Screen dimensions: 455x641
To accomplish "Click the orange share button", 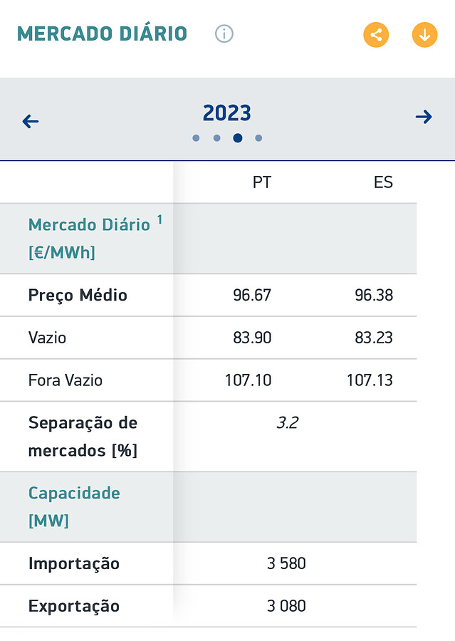I will point(376,34).
